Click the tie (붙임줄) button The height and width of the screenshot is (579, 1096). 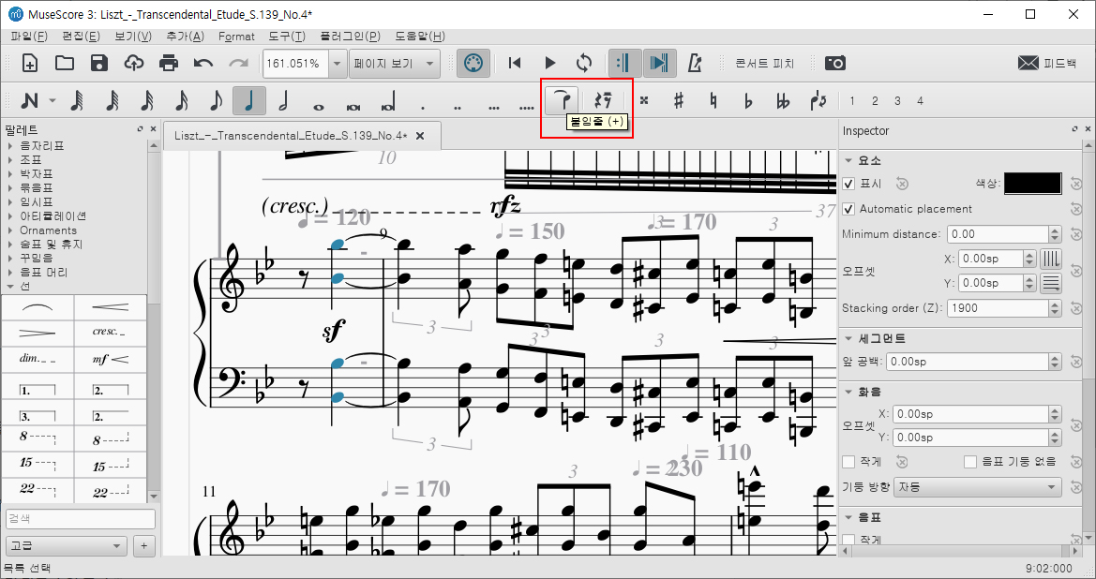(563, 101)
